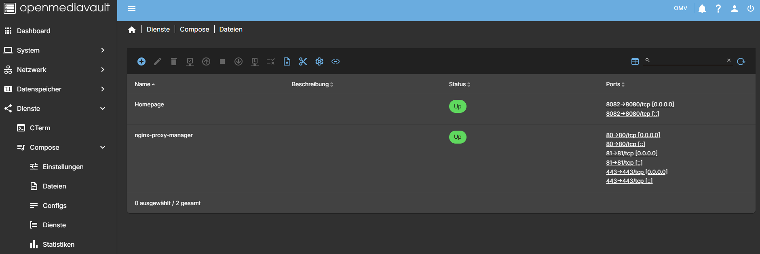This screenshot has height=254, width=760.
Task: Toggle the sidebar with hamburger menu
Action: pyautogui.click(x=132, y=8)
